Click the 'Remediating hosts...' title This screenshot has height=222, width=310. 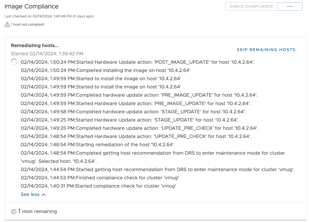(35, 45)
